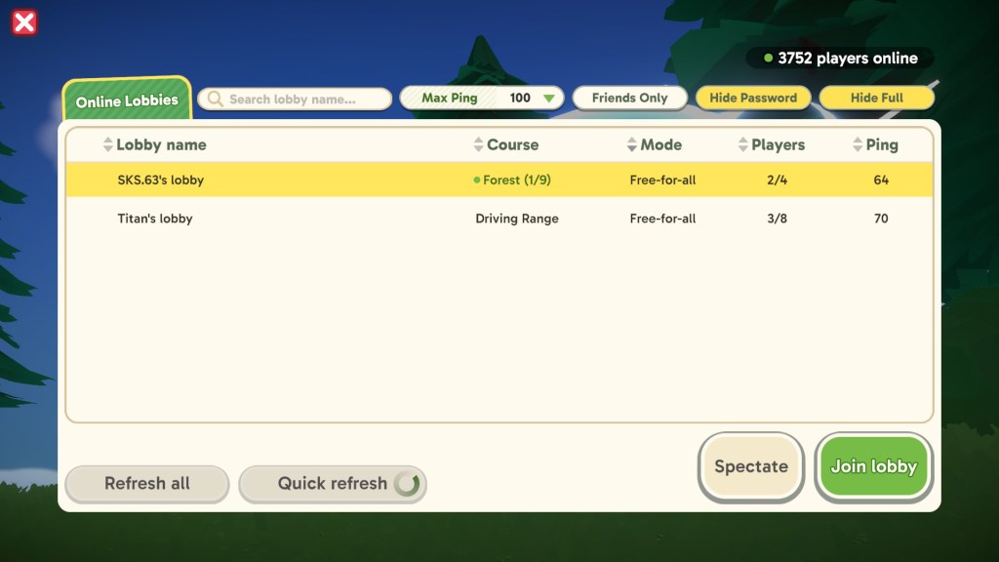Viewport: 999px width, 562px height.
Task: Toggle the Hide Full filter
Action: pos(876,98)
